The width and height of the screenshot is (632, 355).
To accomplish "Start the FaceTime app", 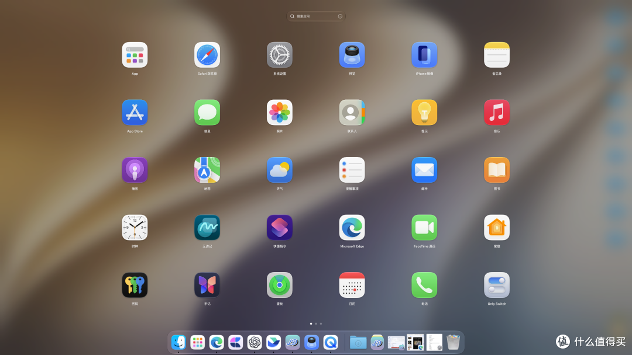I will pos(424,228).
